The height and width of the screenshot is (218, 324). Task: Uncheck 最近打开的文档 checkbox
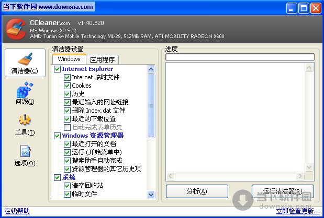[67, 144]
